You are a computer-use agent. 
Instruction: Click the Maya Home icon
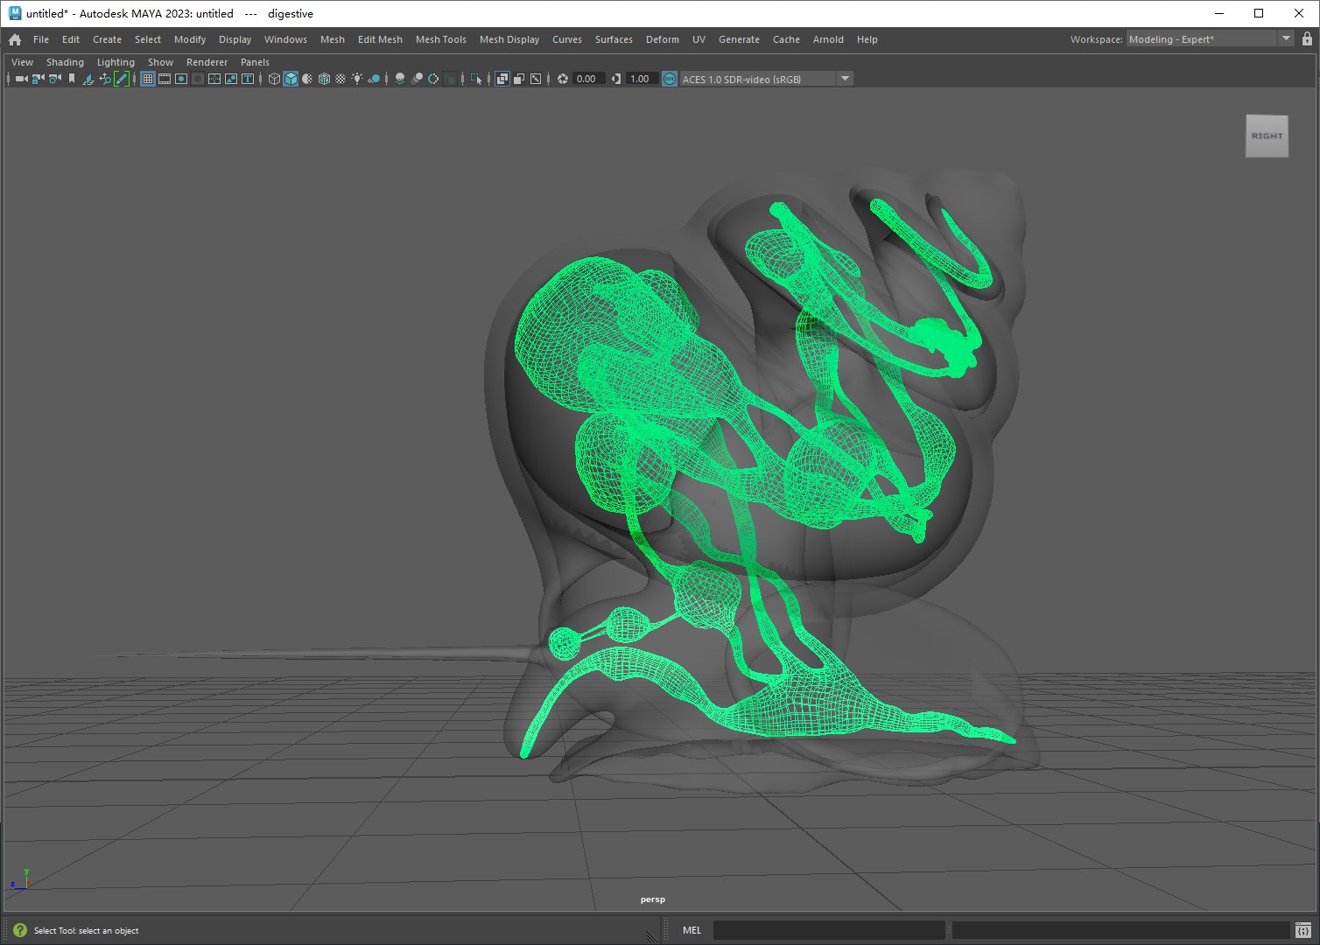15,39
